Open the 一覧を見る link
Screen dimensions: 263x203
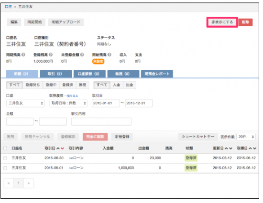tap(71, 96)
